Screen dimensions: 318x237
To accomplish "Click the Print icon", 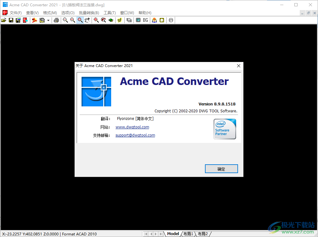I will [x=56, y=20].
